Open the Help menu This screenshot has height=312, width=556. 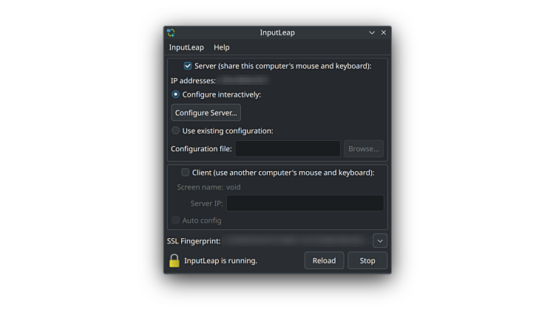pos(222,47)
